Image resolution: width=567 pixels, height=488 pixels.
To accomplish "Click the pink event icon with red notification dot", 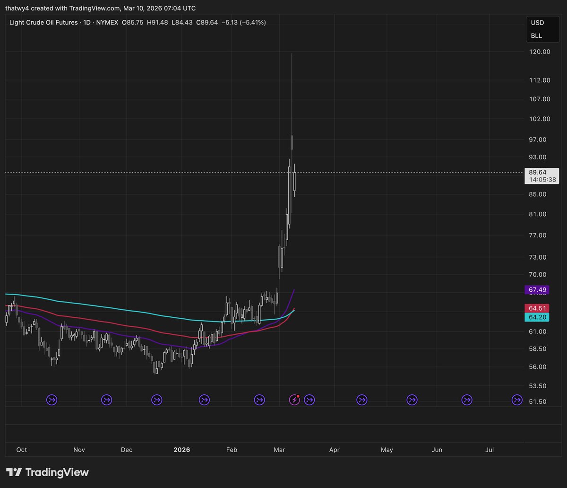I will 294,400.
